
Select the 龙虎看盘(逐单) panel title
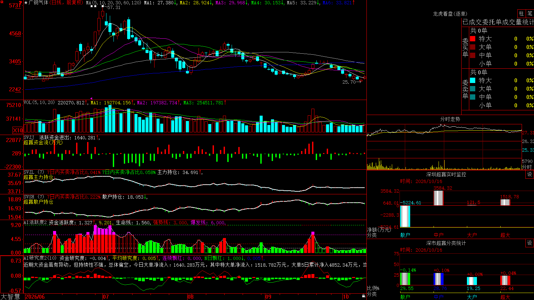coord(450,14)
